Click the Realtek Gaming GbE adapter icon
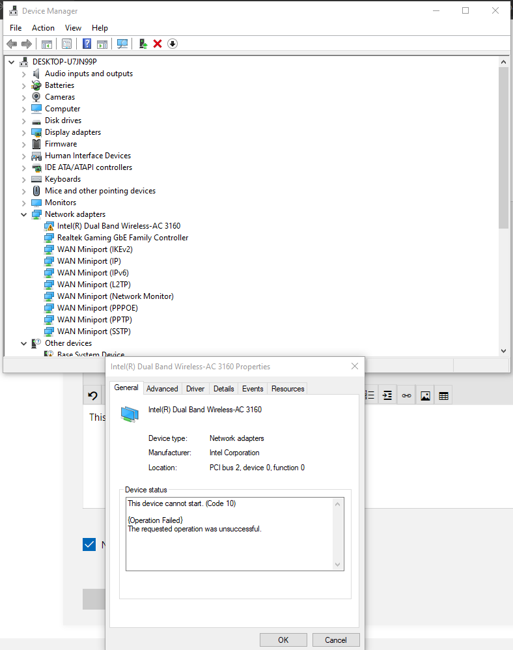 49,238
